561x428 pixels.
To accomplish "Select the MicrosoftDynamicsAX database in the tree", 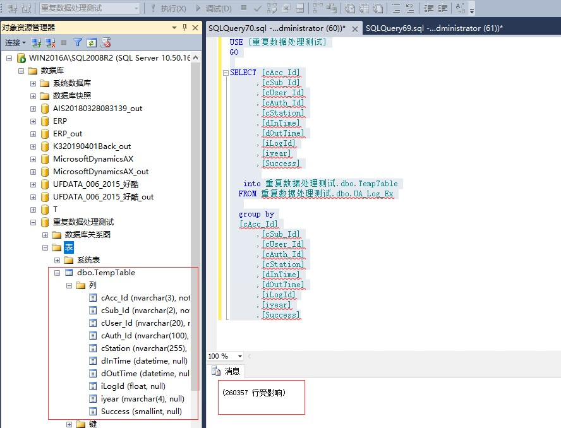I will [93, 159].
